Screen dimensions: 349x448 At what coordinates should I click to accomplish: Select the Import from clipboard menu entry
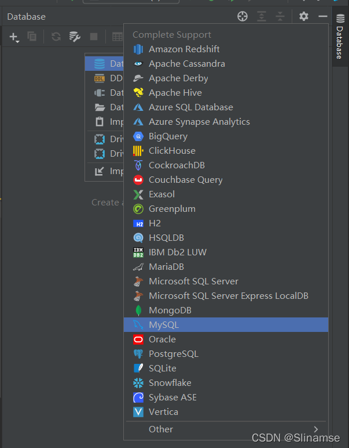104,122
